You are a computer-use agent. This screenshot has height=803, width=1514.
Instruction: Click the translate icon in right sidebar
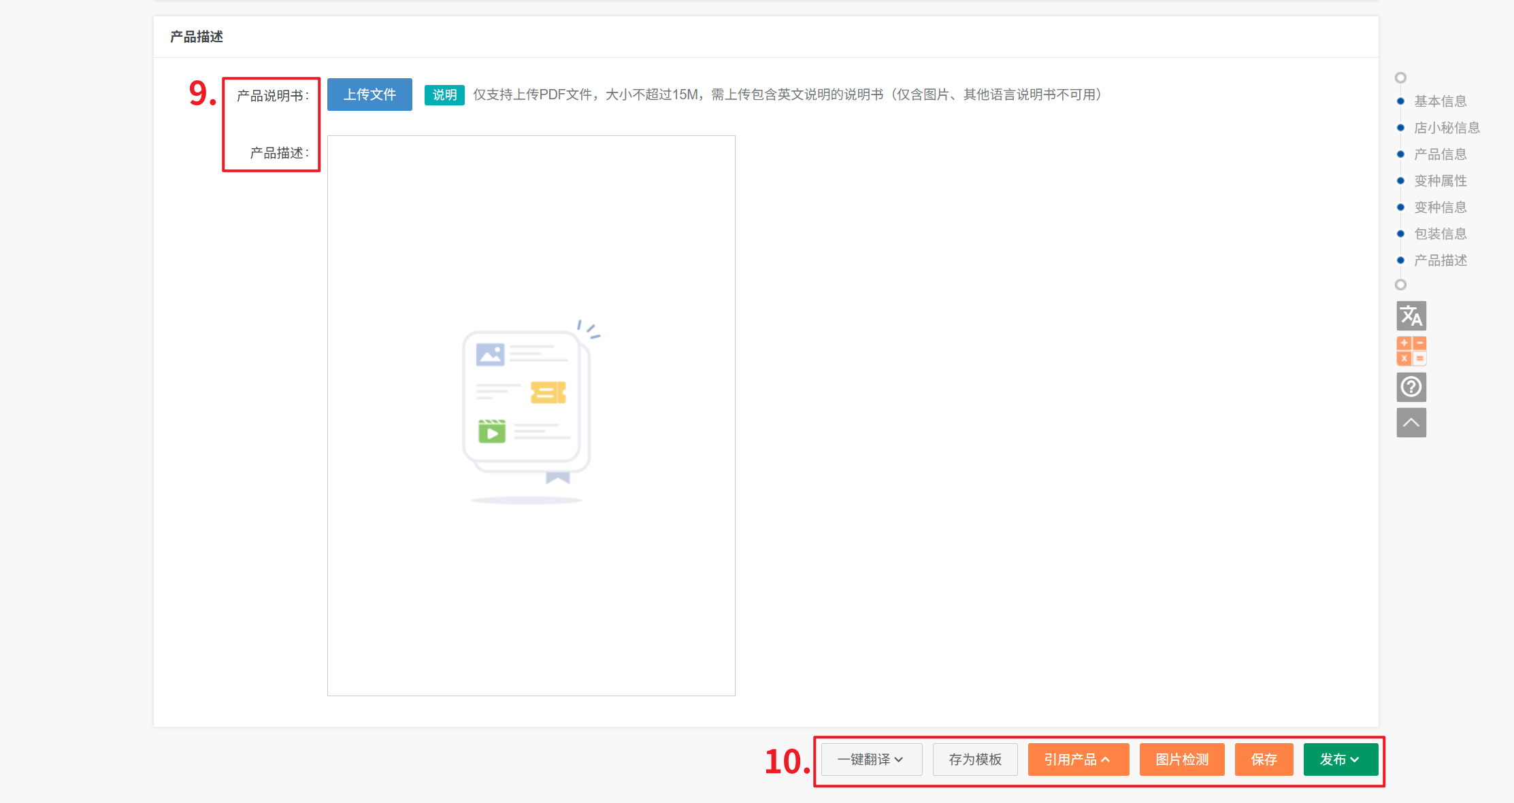click(1411, 316)
